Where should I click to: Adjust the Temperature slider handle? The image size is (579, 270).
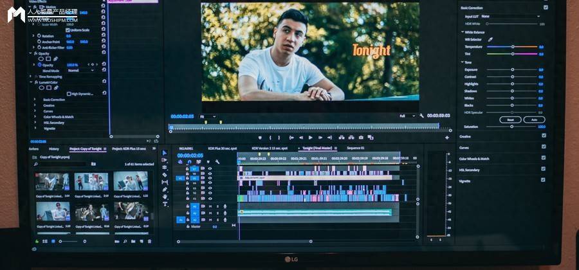513,46
